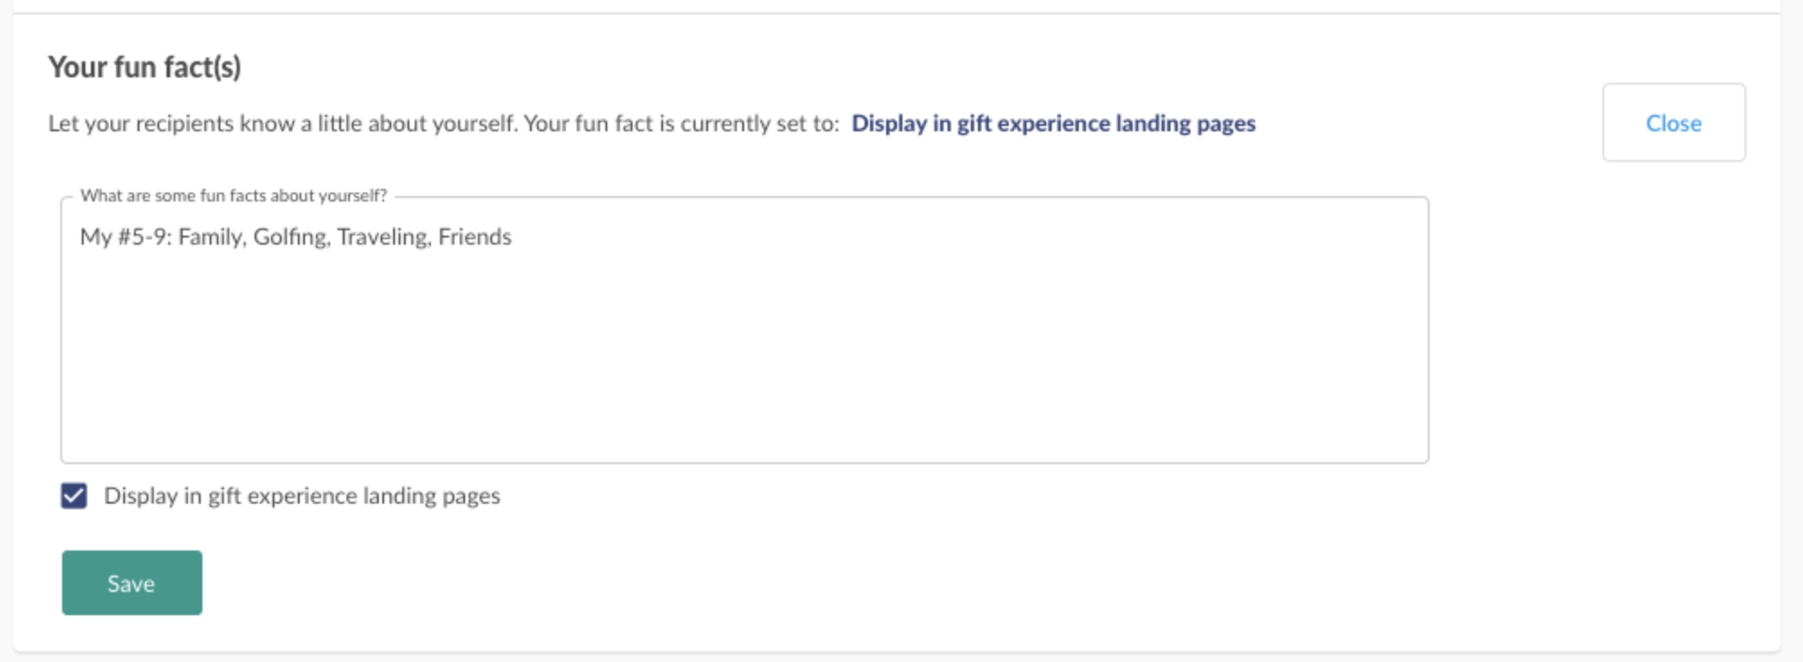The width and height of the screenshot is (1803, 662).
Task: Save the fun facts
Action: 132,583
